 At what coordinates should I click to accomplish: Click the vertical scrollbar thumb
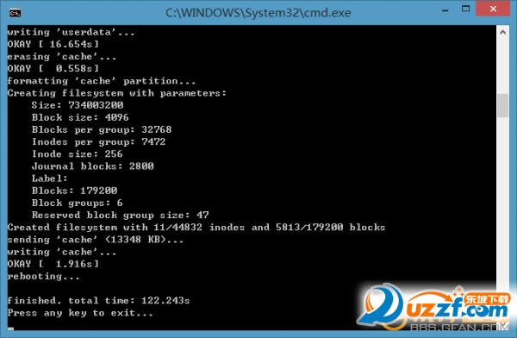coord(503,105)
